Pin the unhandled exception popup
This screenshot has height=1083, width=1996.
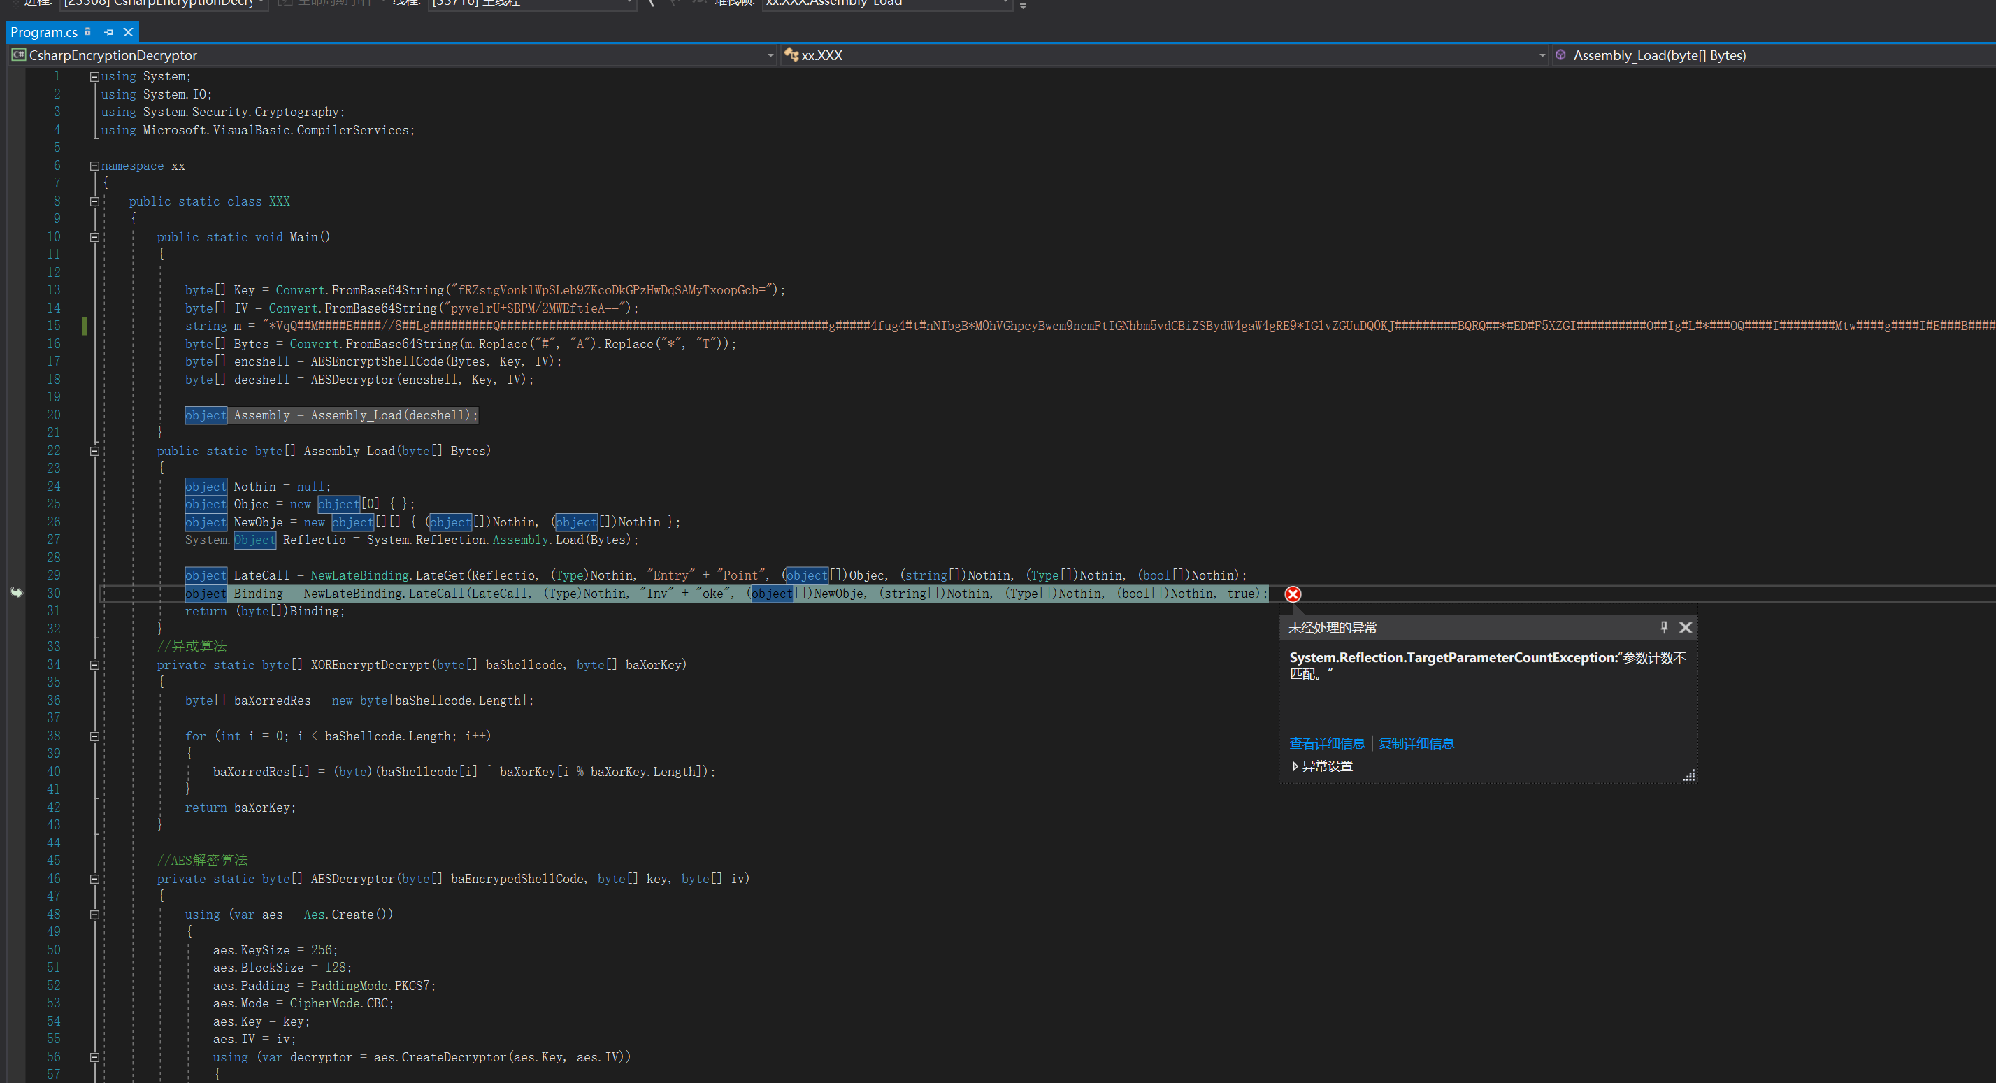point(1663,627)
